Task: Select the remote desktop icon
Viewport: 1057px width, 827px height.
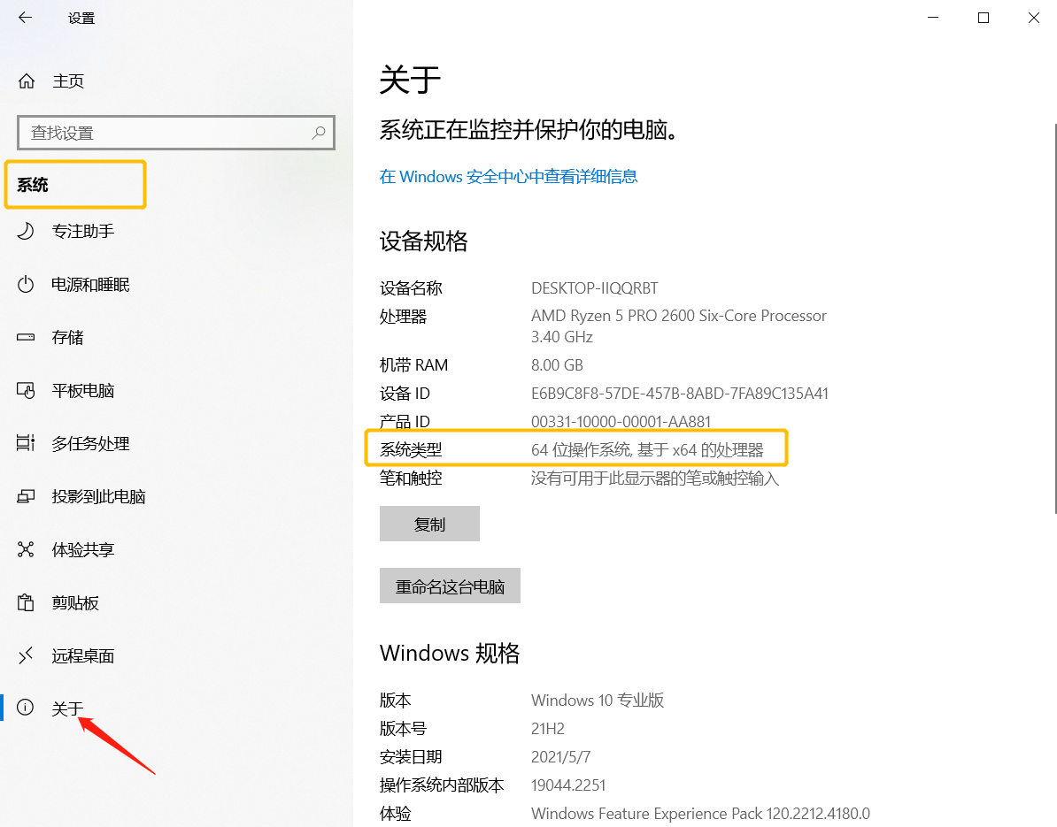Action: pos(26,655)
